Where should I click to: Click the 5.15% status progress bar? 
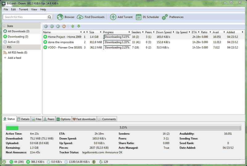123,127
